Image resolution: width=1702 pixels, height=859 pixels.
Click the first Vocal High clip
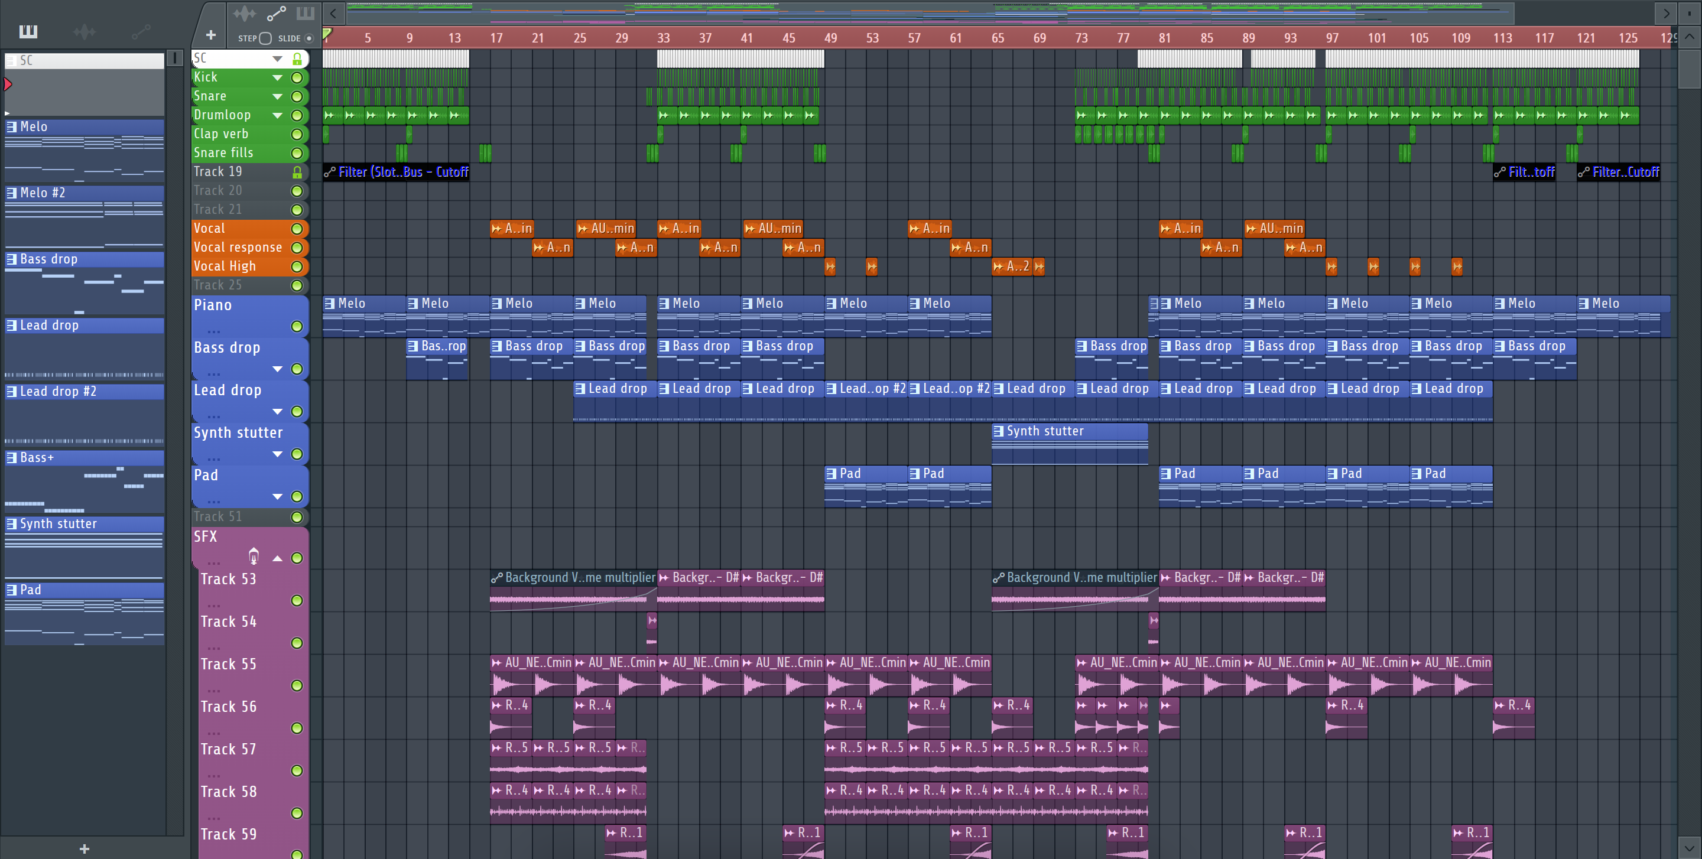pyautogui.click(x=830, y=267)
